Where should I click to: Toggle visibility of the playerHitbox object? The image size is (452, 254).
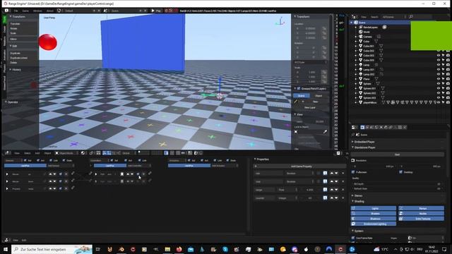tap(439, 102)
